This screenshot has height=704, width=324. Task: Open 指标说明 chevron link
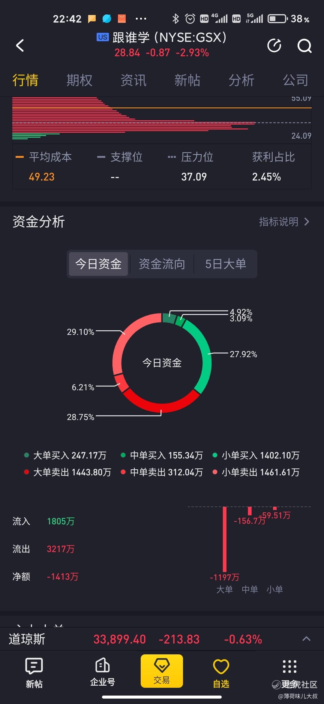[x=284, y=222]
